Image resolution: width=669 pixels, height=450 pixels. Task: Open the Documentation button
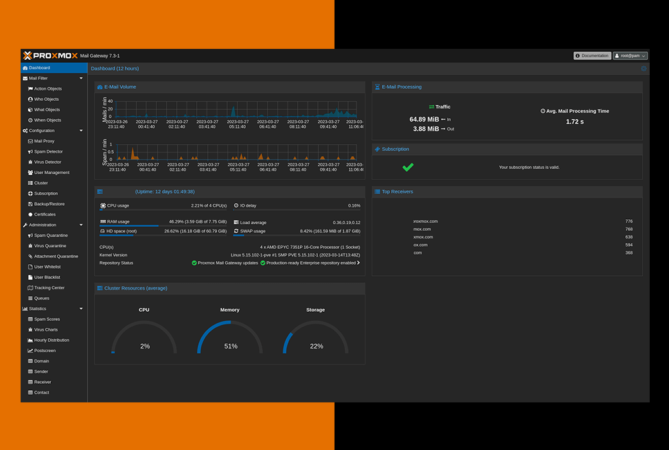[592, 56]
